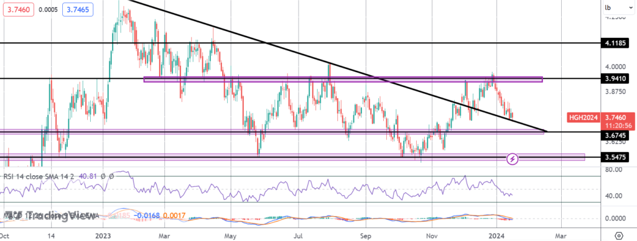Click the blue 3.7465 buy price button
Image resolution: width=637 pixels, height=241 pixels.
[78, 10]
